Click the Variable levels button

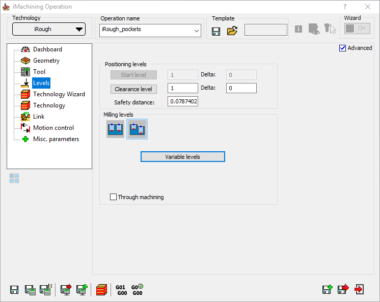[183, 156]
